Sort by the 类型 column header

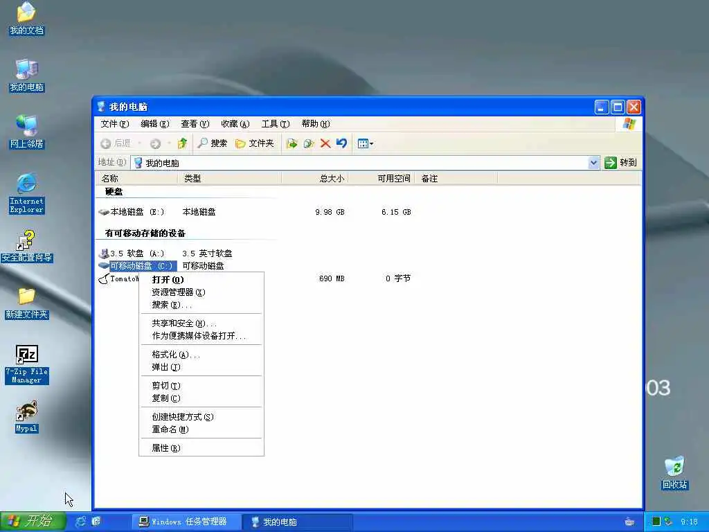(230, 178)
